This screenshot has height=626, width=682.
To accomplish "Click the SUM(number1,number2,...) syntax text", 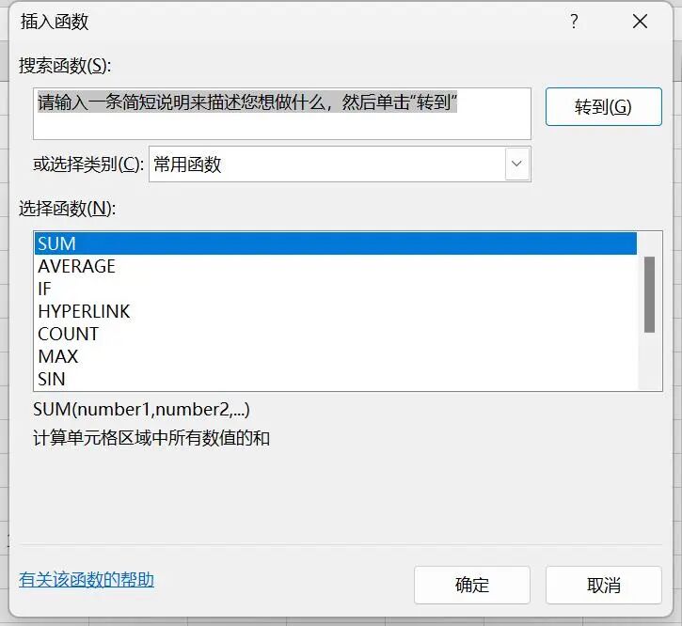I will click(x=141, y=410).
